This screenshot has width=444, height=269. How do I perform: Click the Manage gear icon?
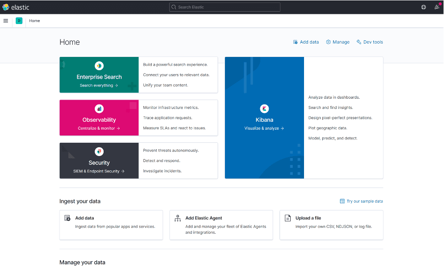[328, 42]
